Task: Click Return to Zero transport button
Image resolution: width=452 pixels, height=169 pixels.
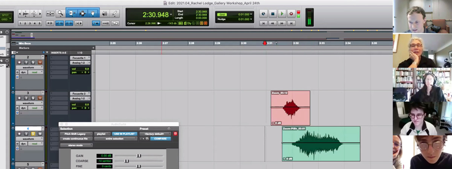Action: coord(264,23)
